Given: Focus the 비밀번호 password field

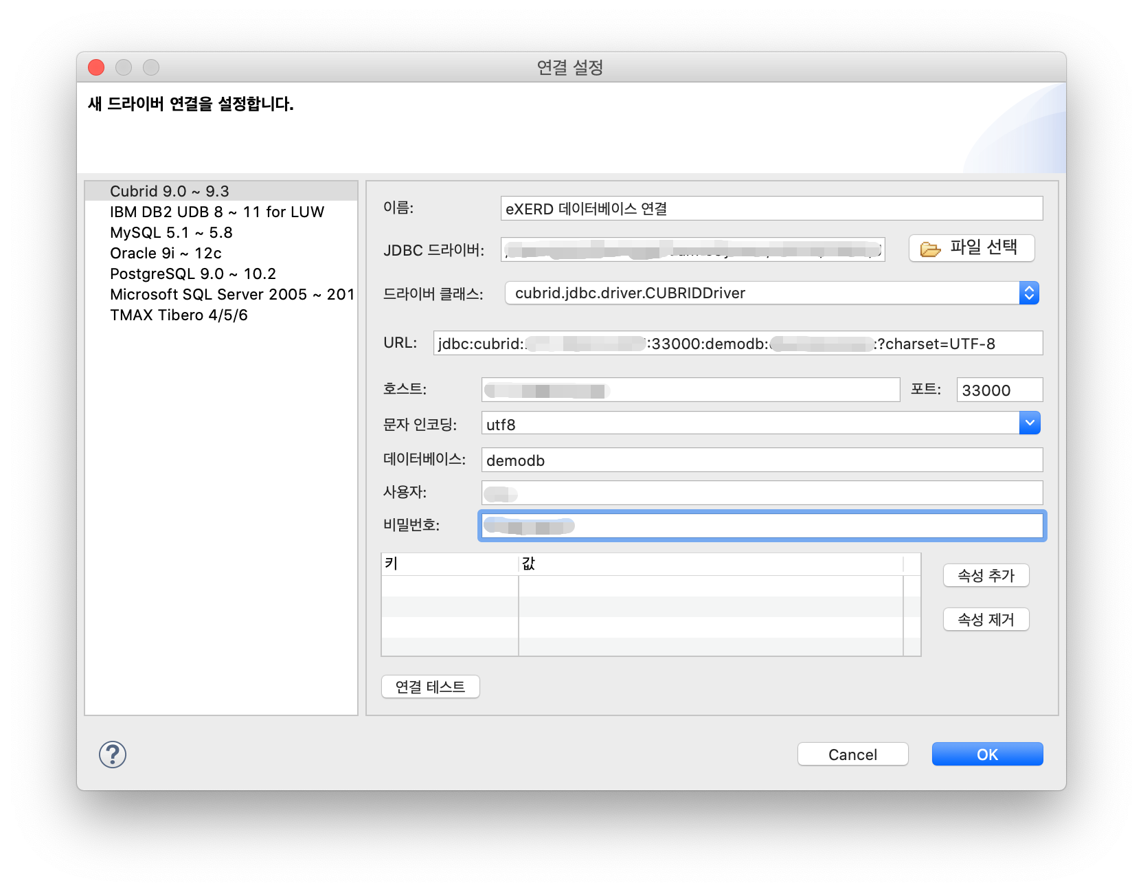Looking at the screenshot, I should 762,526.
